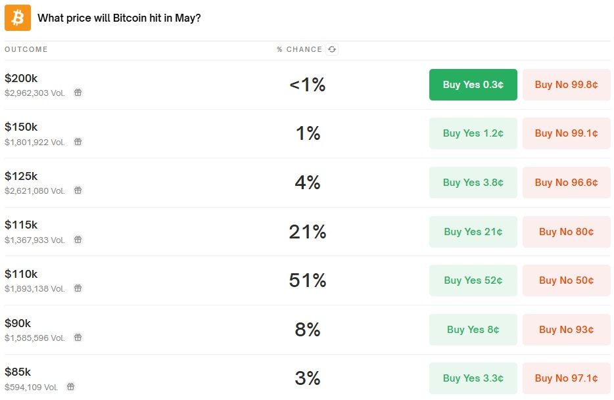This screenshot has width=614, height=400.
Task: Click the gift icon under $85k
Action: [x=70, y=387]
